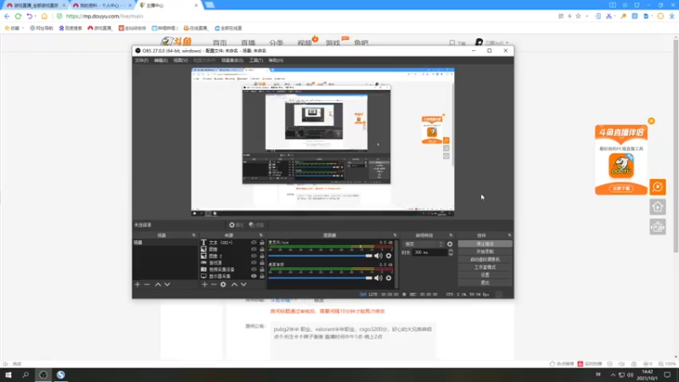The image size is (679, 382).
Task: Increase transition duration with stepper arrow
Action: 451,250
